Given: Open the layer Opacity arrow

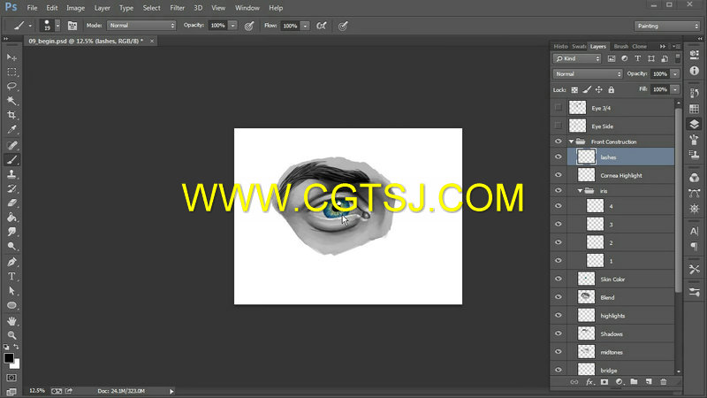Looking at the screenshot, I should [675, 74].
